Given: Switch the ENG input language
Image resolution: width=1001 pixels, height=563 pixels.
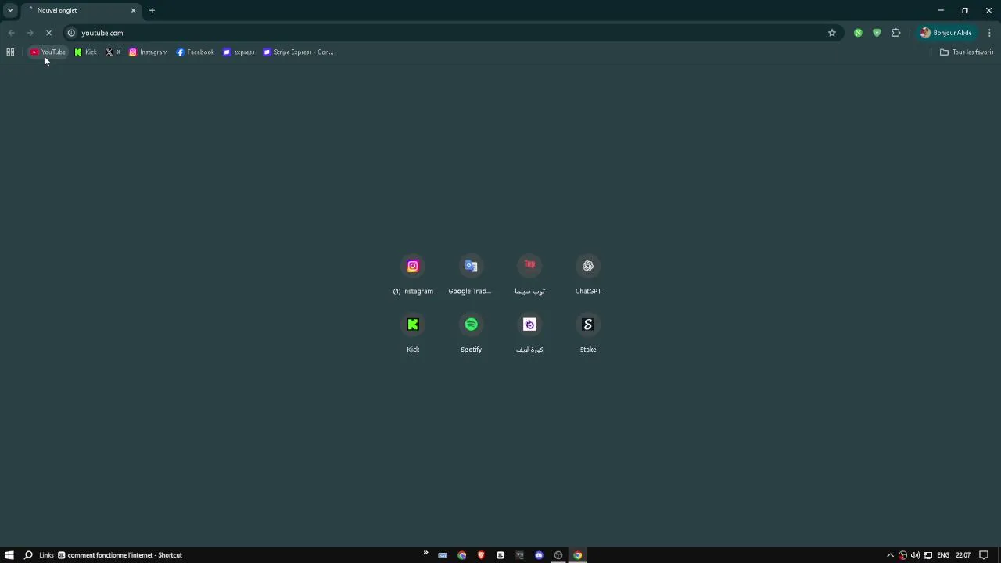Looking at the screenshot, I should tap(943, 555).
